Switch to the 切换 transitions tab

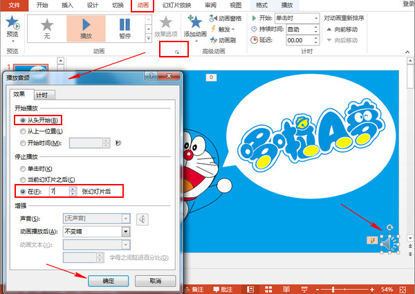(118, 6)
